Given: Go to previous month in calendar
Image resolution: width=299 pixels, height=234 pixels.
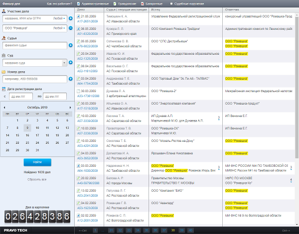Looking at the screenshot, I should pyautogui.click(x=4, y=108).
